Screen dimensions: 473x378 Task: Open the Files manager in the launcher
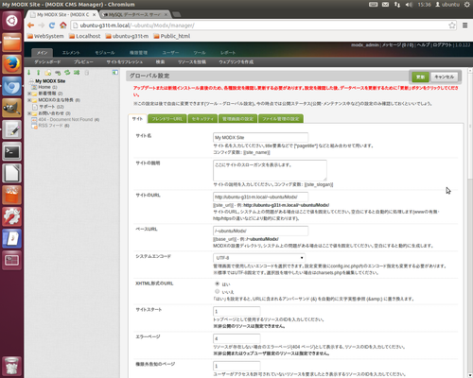tap(12, 43)
